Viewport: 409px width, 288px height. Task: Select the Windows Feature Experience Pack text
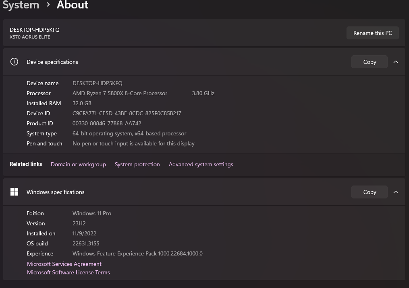137,253
